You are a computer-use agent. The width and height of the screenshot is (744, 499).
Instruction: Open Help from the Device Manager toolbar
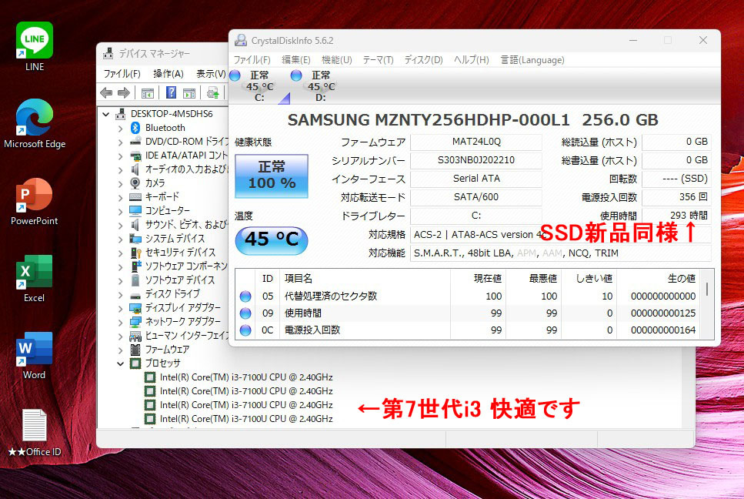pyautogui.click(x=172, y=92)
